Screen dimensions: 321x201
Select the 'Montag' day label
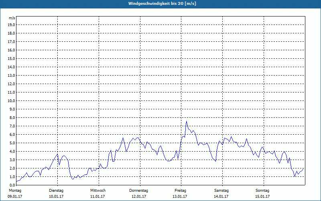[15, 191]
